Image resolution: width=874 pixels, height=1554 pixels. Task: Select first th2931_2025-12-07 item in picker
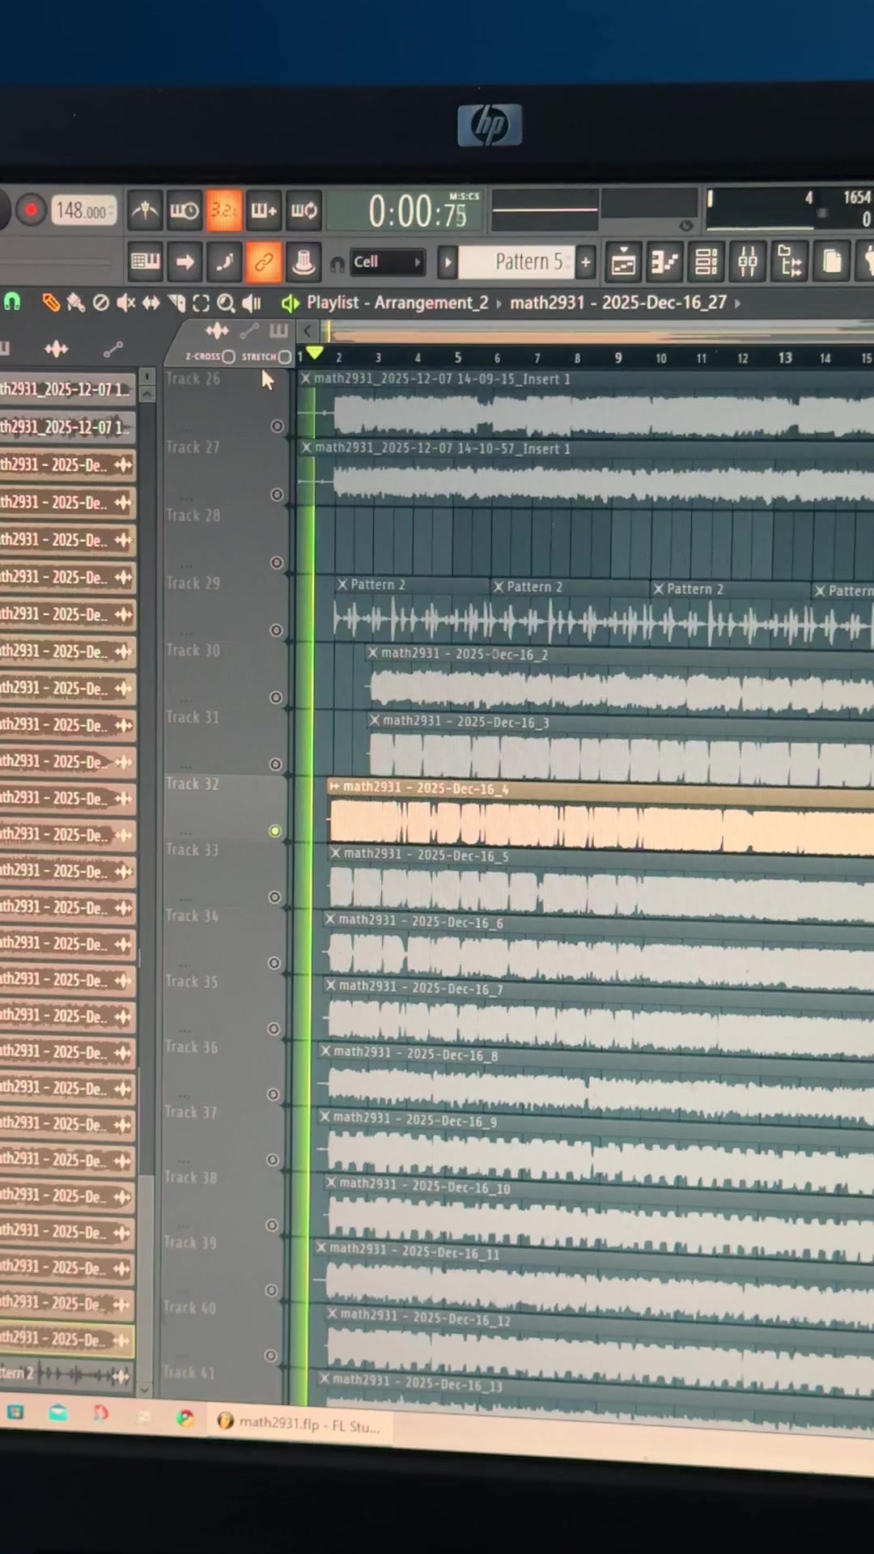click(67, 389)
